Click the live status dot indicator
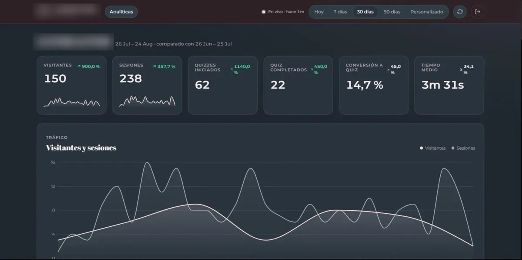Viewport: 522px width, 260px height. pos(264,12)
